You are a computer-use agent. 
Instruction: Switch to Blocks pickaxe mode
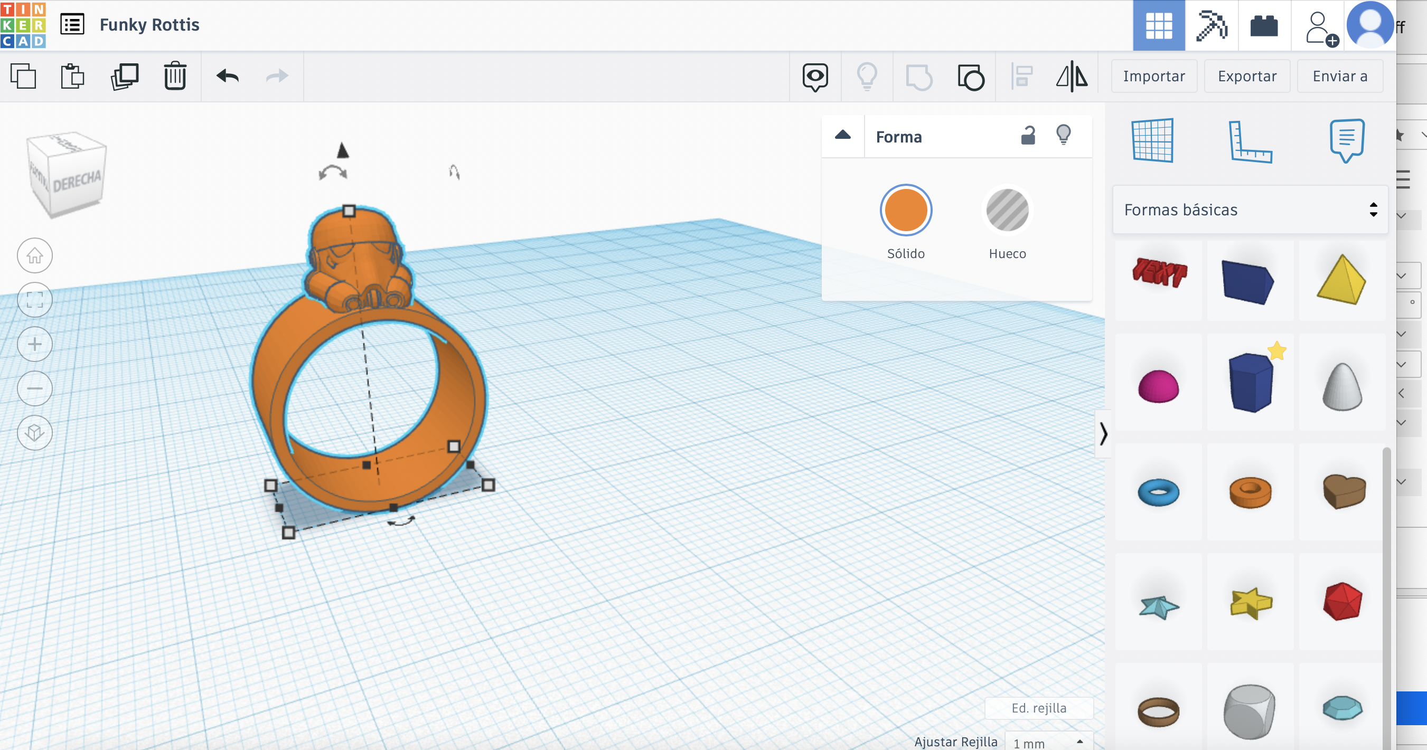click(1211, 25)
